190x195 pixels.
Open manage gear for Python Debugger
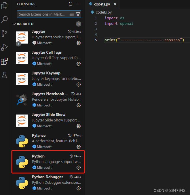tap(79, 188)
